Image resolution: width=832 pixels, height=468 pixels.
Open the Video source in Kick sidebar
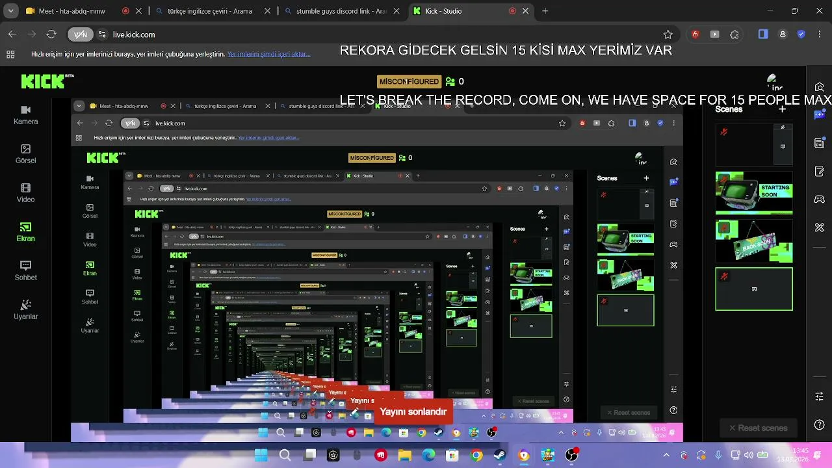tap(26, 193)
